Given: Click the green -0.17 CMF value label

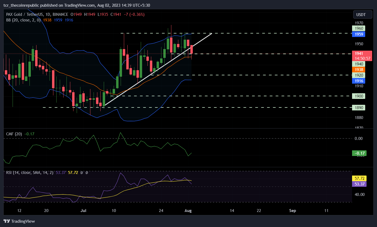Looking at the screenshot, I should click(x=359, y=153).
